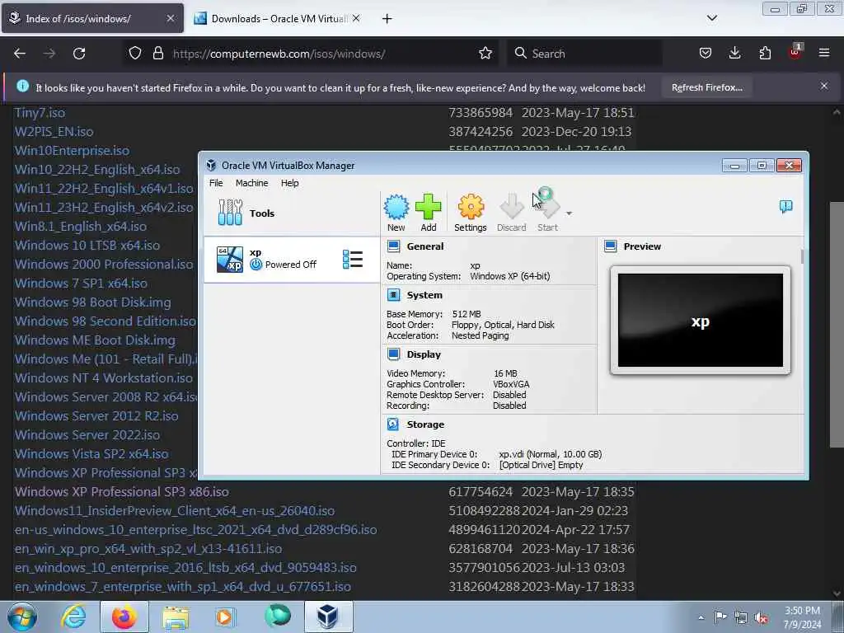Open the File menu in VirtualBox
The height and width of the screenshot is (633, 844).
[216, 183]
